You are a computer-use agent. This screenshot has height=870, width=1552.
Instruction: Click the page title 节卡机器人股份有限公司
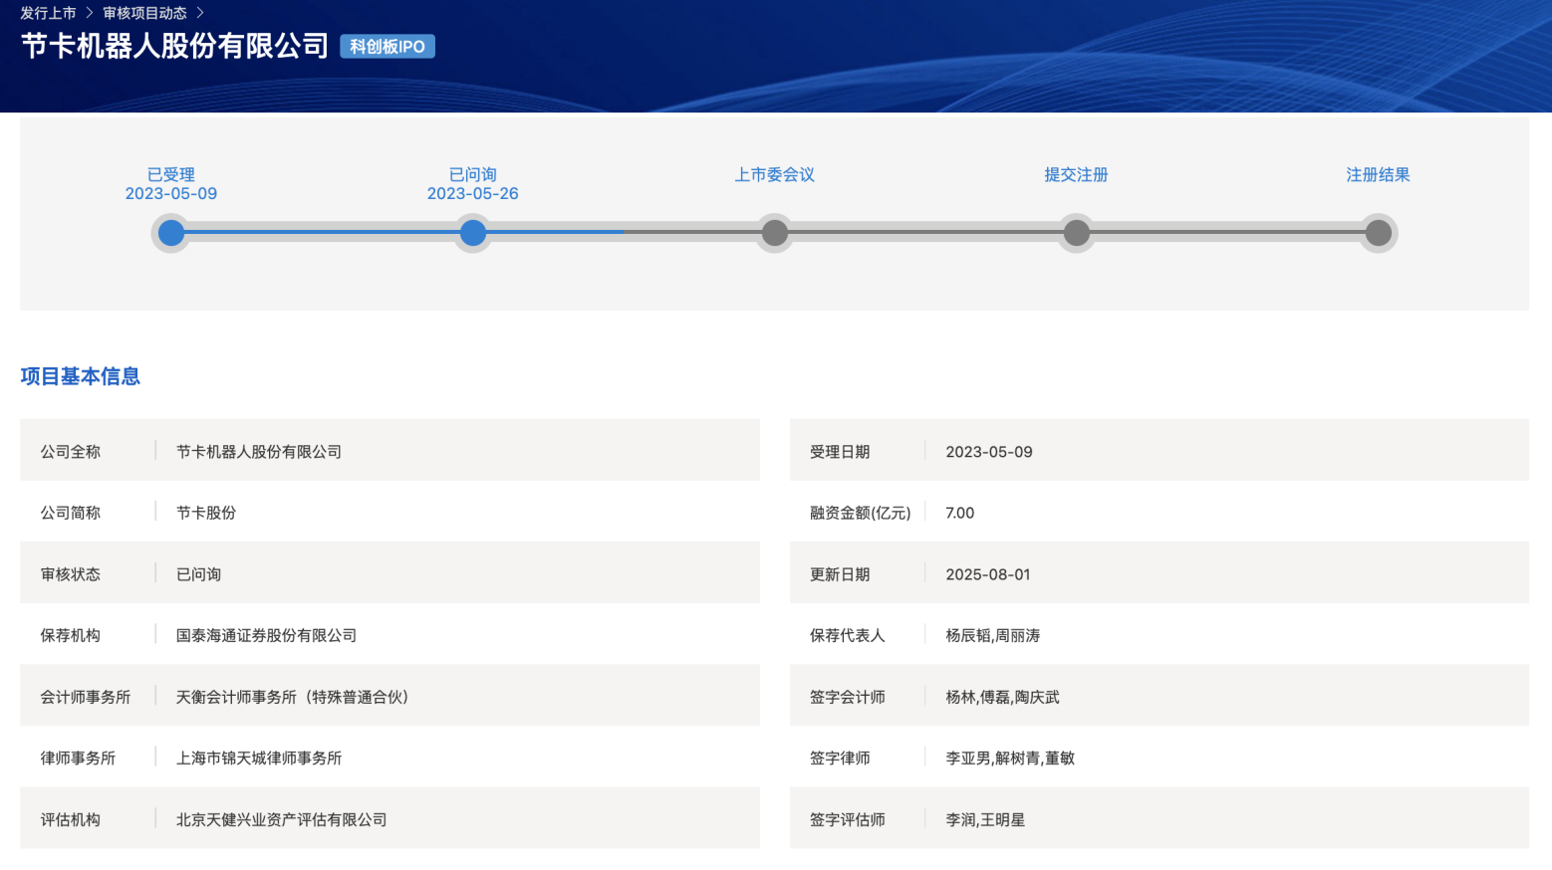[175, 46]
